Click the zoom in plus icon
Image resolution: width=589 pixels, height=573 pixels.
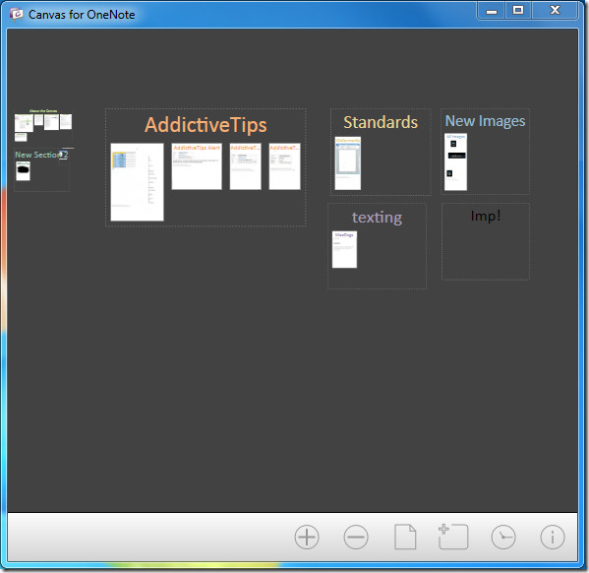point(307,537)
